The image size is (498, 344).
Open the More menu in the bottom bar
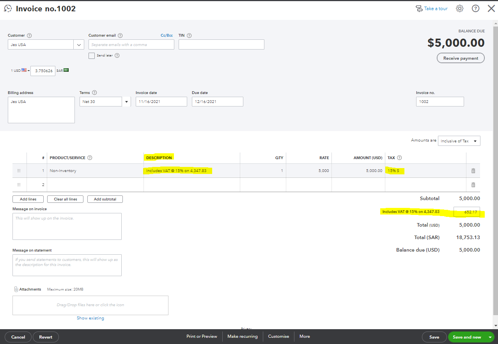point(304,336)
